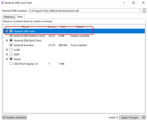Screen dimensions: 148x121
Task: Click the 'Update available' status text
Action: point(80,36)
